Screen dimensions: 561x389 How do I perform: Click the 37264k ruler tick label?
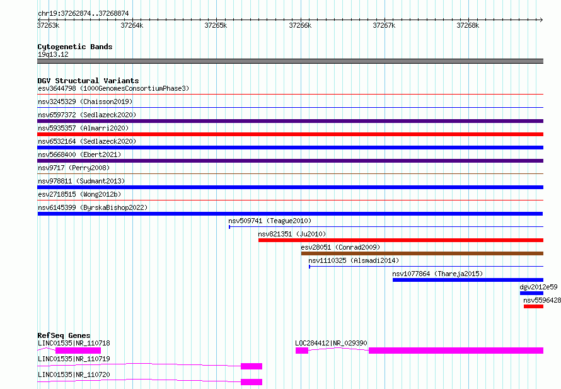tap(132, 25)
